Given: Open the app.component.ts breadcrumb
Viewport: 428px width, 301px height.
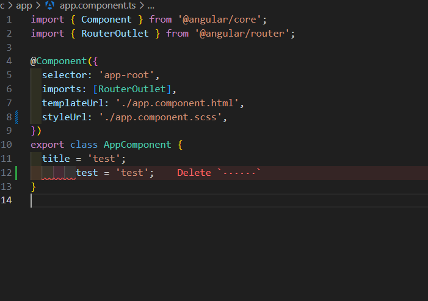Looking at the screenshot, I should click(x=98, y=5).
